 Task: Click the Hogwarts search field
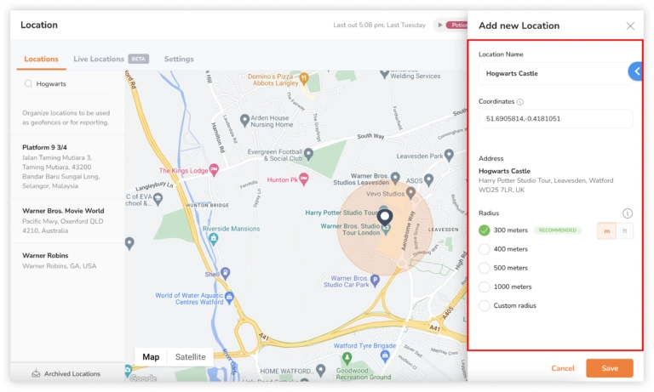tap(67, 84)
